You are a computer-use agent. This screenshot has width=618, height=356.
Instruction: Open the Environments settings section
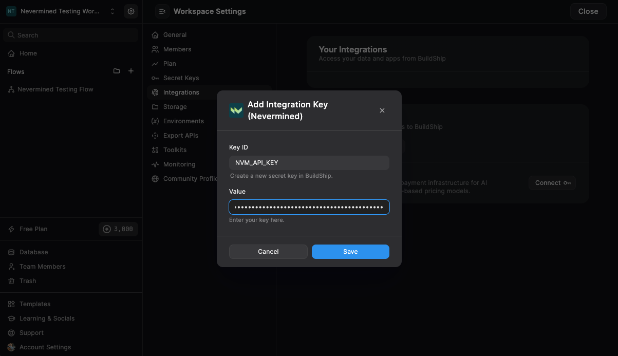point(182,121)
